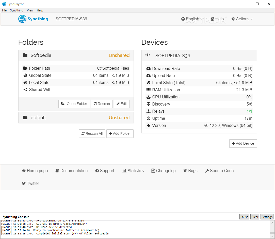Click the SyncTrayzor title bar icon
275x239 pixels.
pyautogui.click(x=4, y=4)
